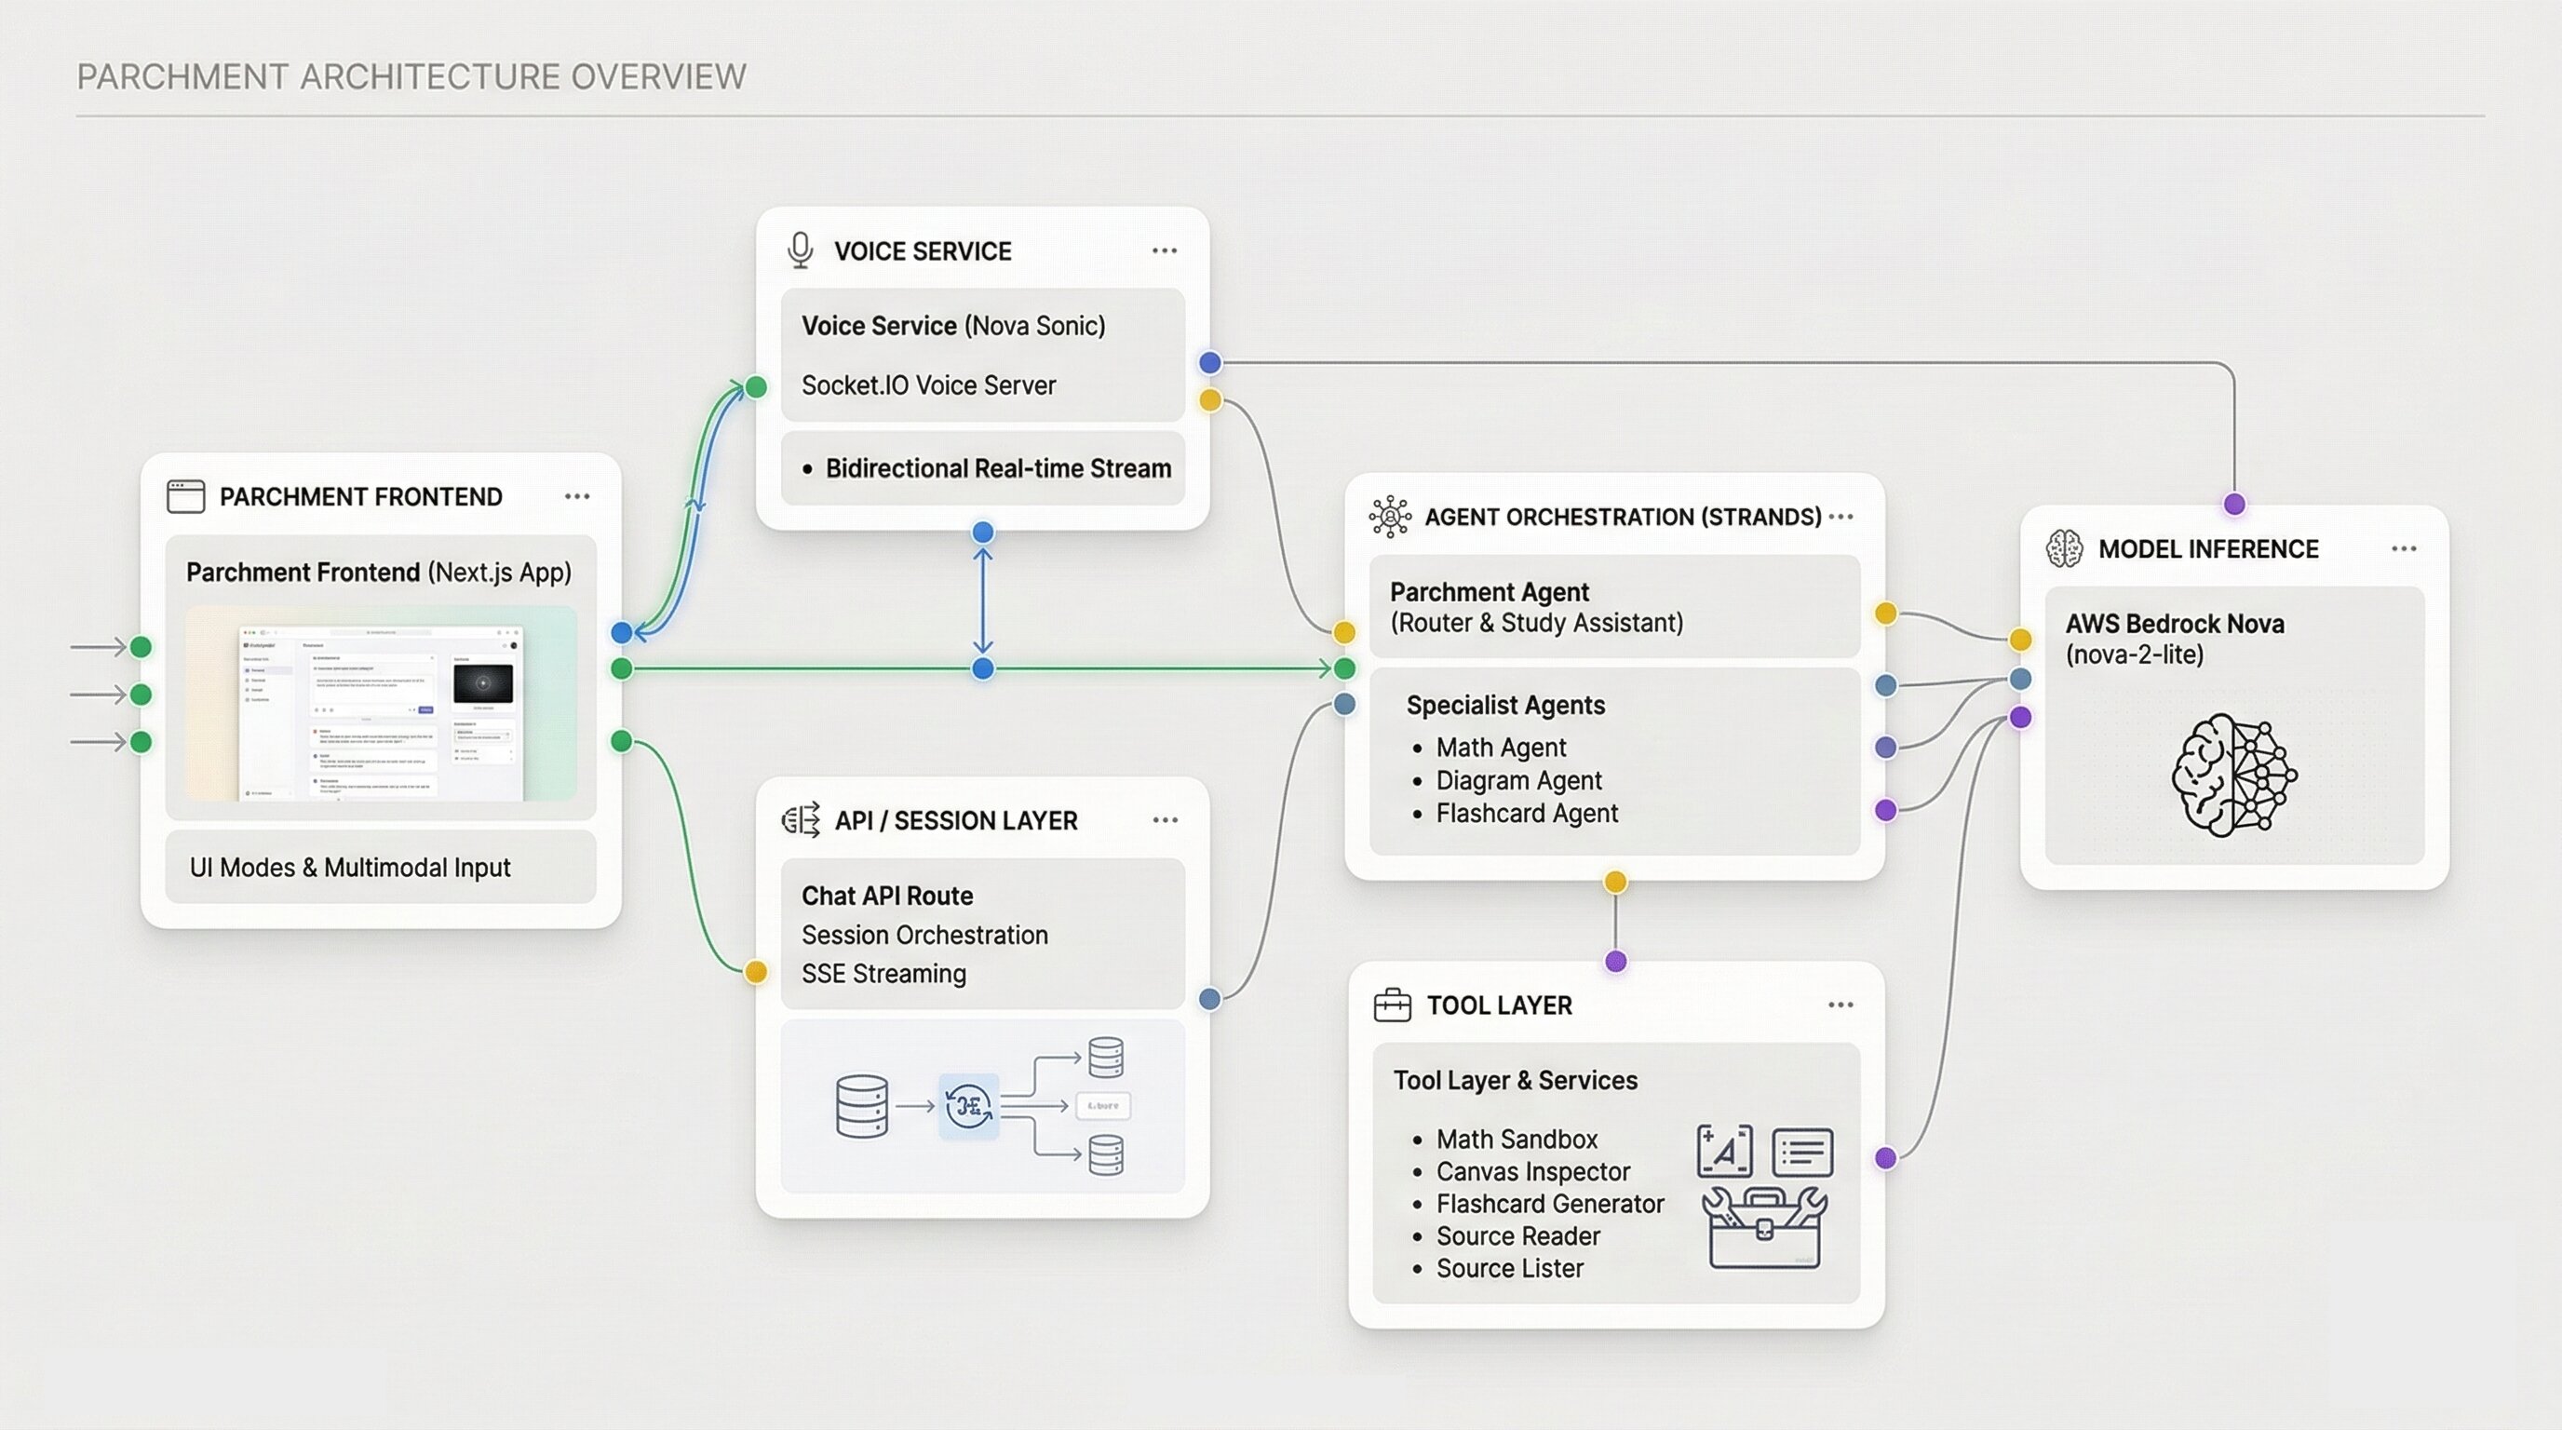Click the Parchment Agent router block
This screenshot has height=1430, width=2562.
coord(1613,607)
